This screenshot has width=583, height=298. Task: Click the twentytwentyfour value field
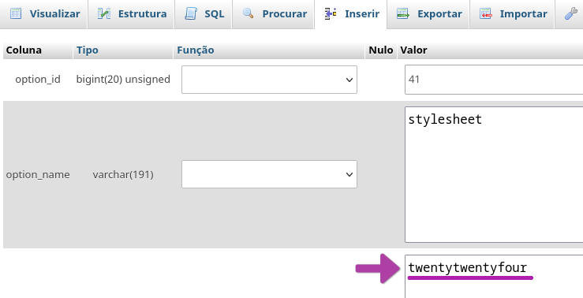point(494,277)
